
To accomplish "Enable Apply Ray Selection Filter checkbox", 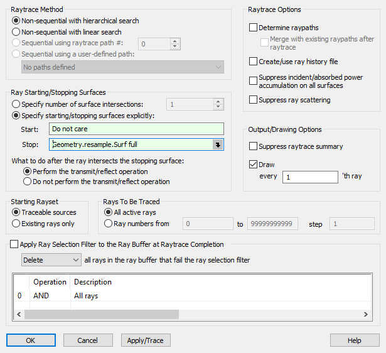I will tap(14, 244).
